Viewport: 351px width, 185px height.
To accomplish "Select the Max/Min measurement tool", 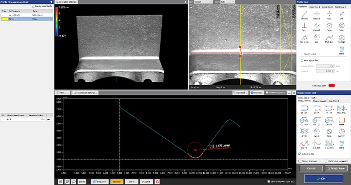I will tap(341, 110).
